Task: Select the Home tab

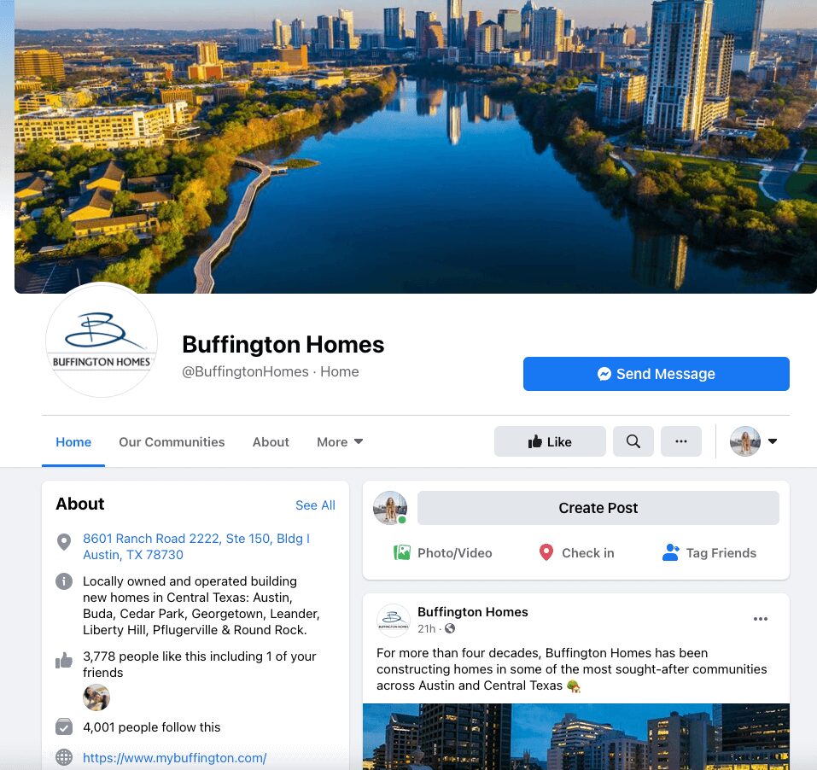Action: 73,442
